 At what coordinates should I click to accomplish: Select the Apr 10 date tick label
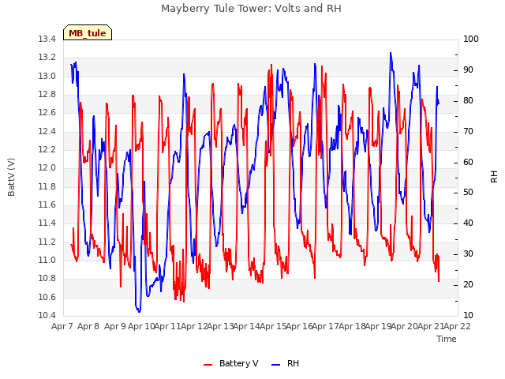pos(141,326)
